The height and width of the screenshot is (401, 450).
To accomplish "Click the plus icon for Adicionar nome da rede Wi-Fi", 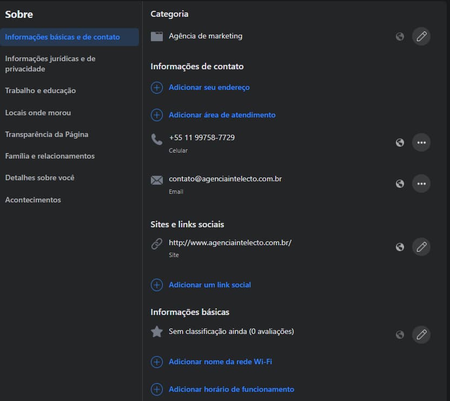I will [x=157, y=362].
